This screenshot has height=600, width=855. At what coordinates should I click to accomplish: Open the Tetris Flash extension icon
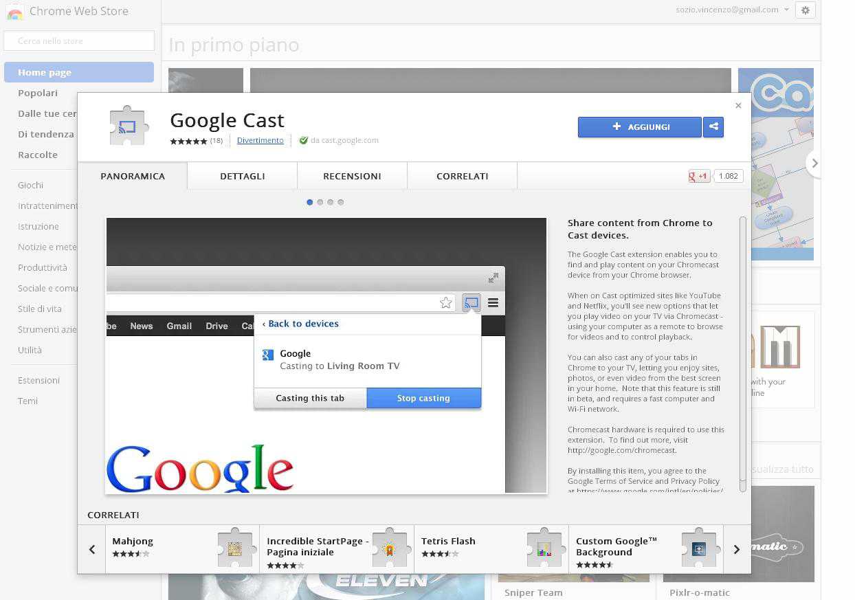tap(544, 548)
